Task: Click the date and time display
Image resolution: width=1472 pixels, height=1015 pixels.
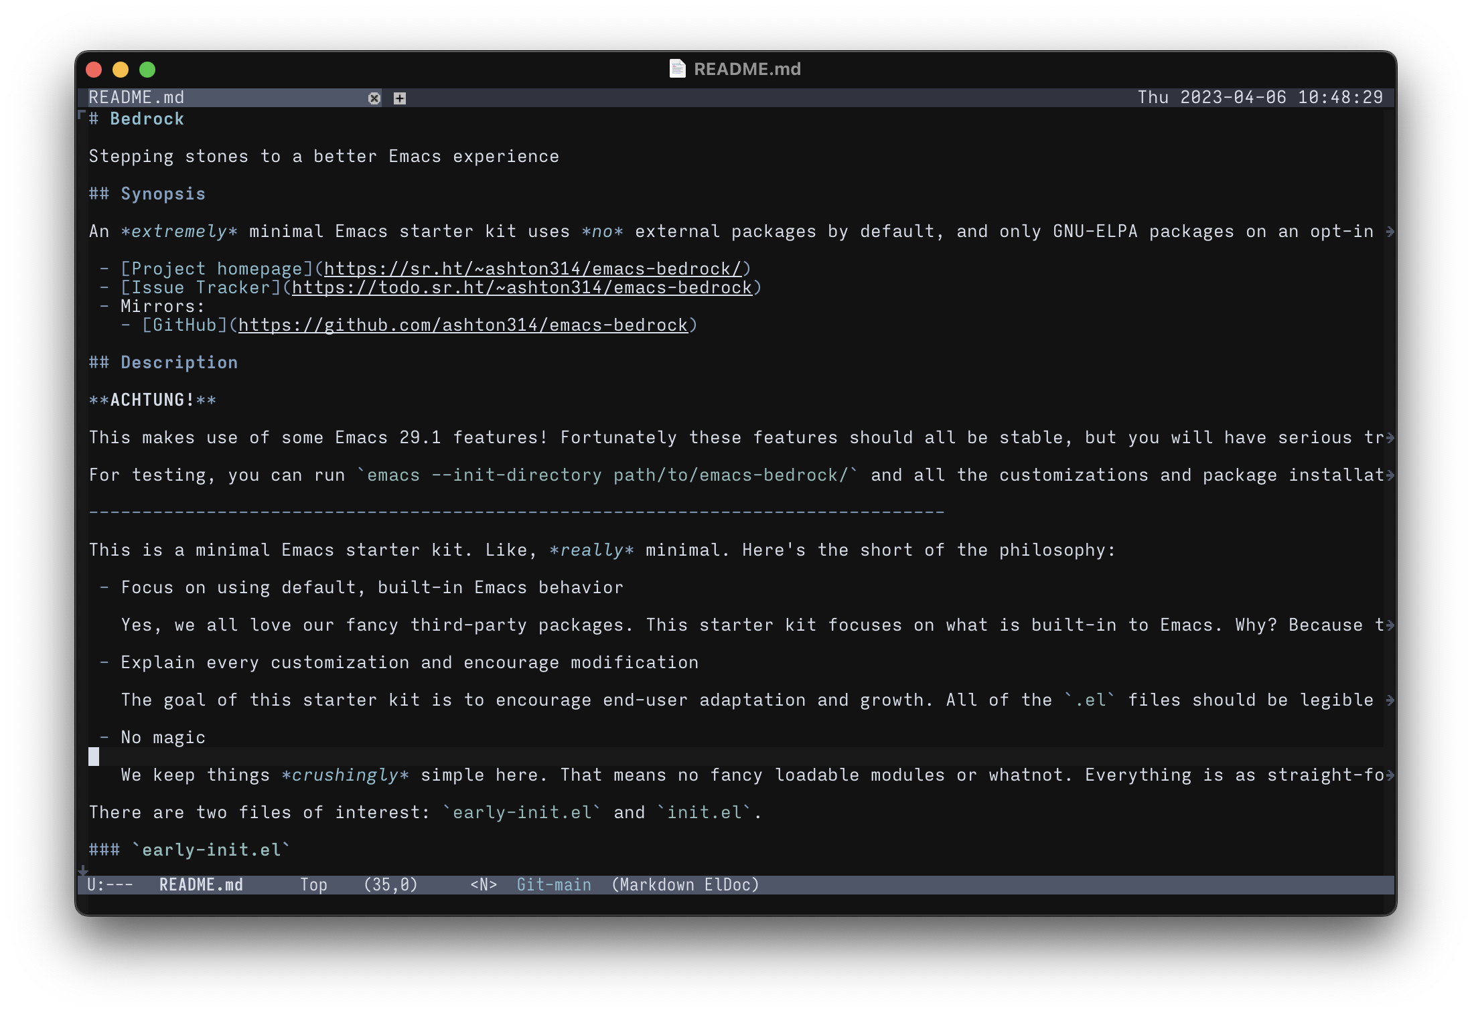Action: click(1260, 98)
